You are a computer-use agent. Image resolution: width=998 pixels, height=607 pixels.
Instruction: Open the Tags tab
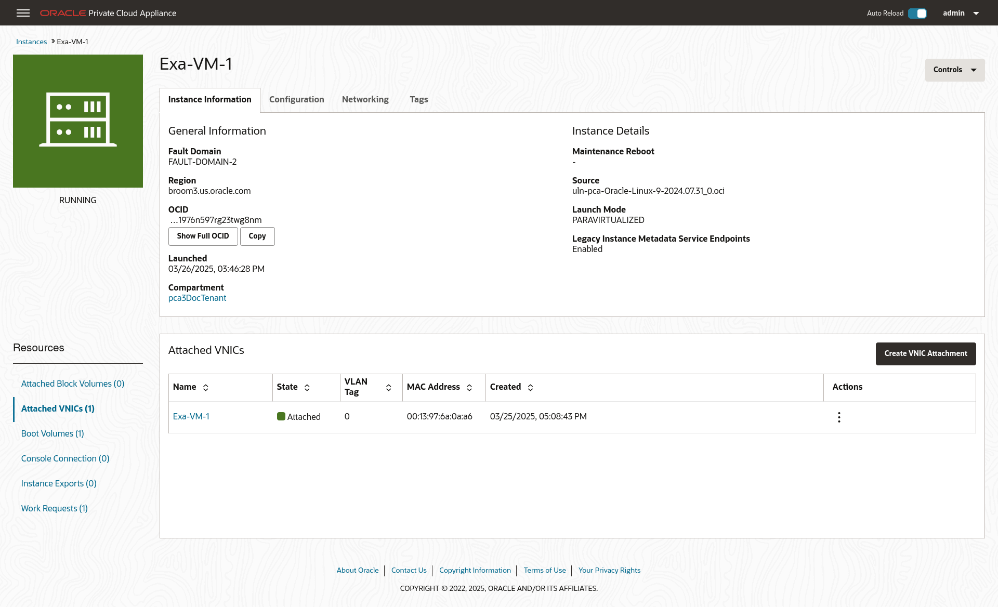pos(418,100)
